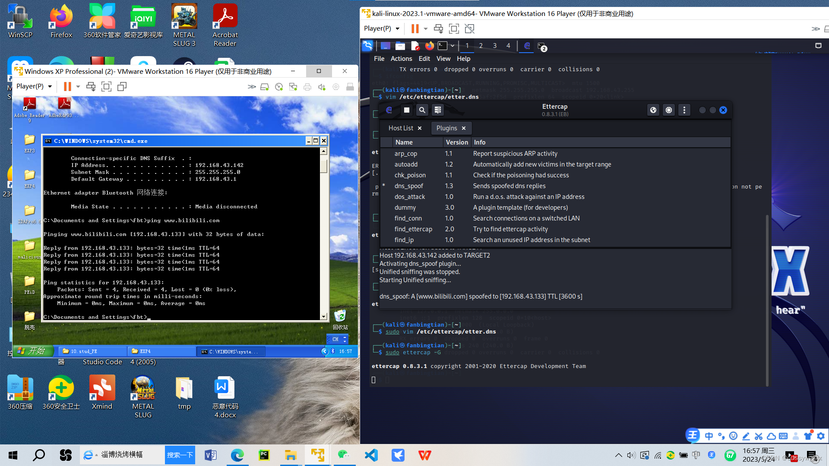The height and width of the screenshot is (466, 829).
Task: Pause the Windows XP VM
Action: 67,86
